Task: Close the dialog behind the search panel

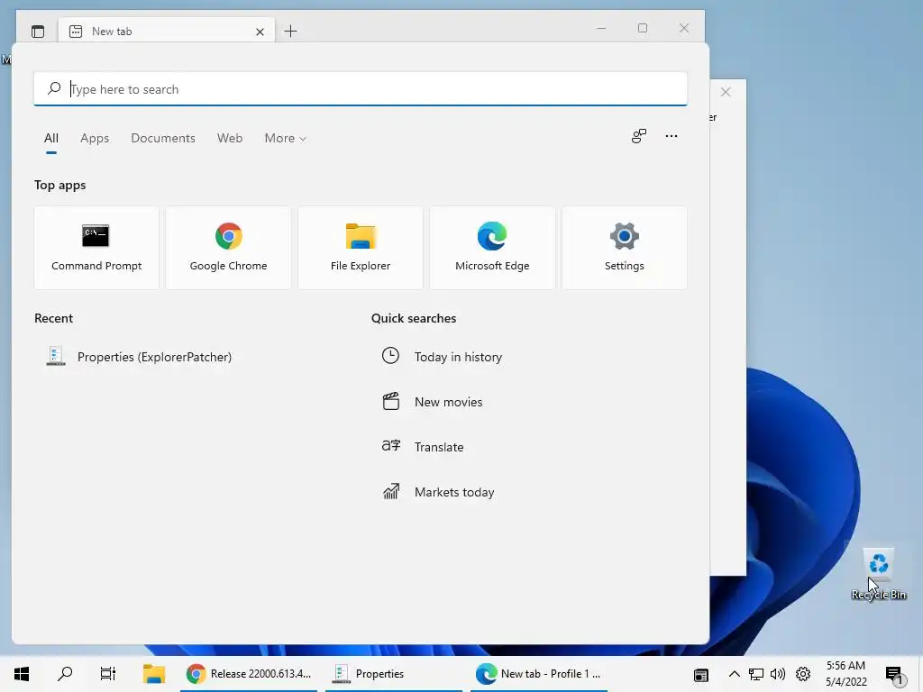Action: pyautogui.click(x=726, y=92)
